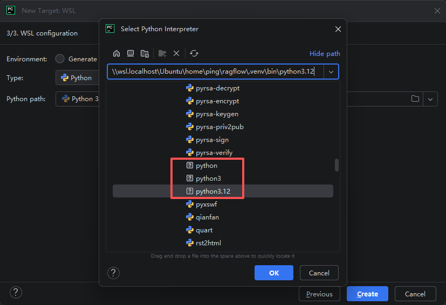Browse for Python path folder icon
446x305 pixels.
[x=415, y=99]
